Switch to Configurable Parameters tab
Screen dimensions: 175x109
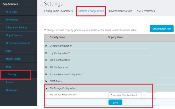[58, 11]
